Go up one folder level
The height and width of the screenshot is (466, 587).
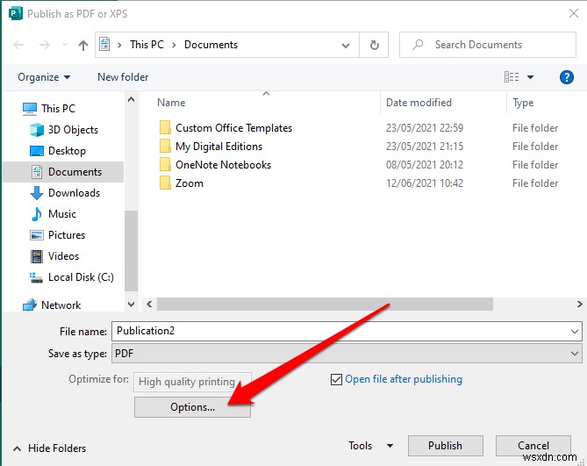(83, 46)
